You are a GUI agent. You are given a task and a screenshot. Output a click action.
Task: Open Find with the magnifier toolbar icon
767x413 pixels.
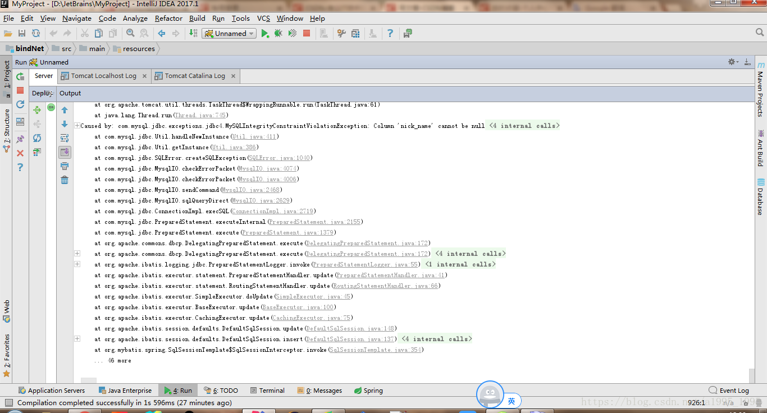click(130, 34)
